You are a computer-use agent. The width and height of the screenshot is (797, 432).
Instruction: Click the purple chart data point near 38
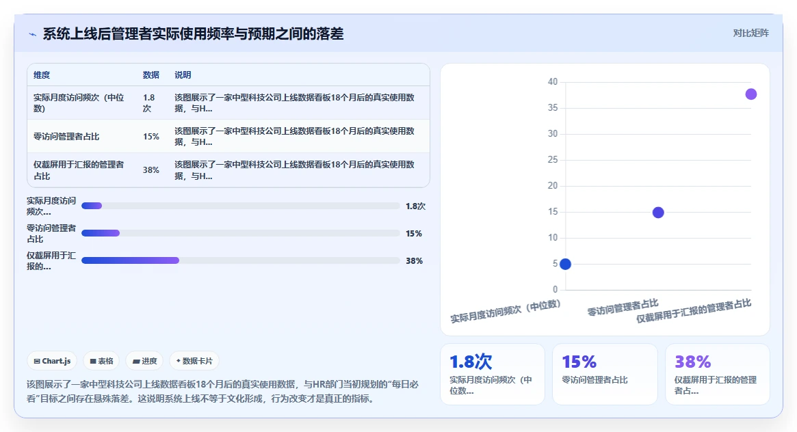(751, 94)
